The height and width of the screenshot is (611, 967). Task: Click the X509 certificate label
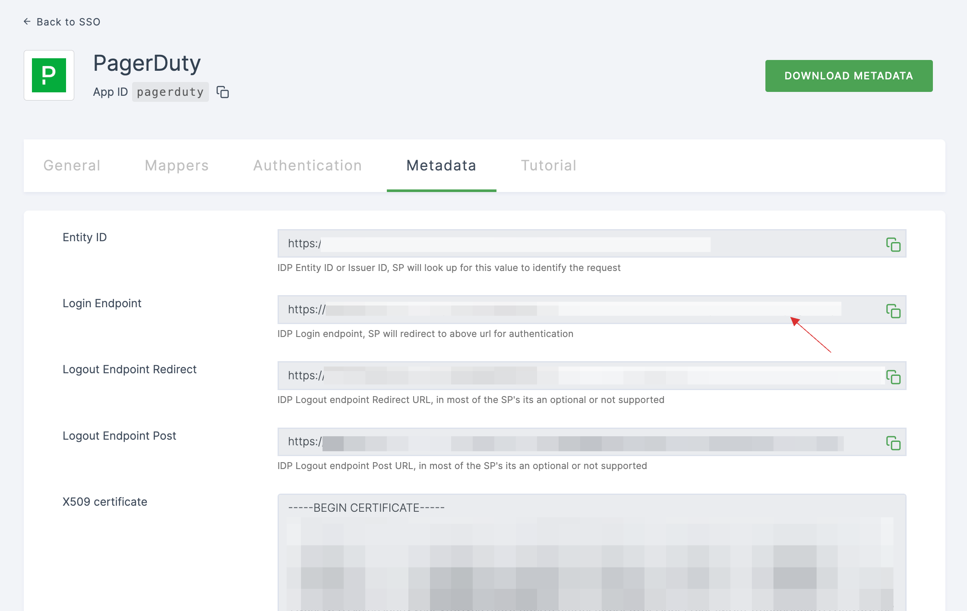pyautogui.click(x=105, y=501)
